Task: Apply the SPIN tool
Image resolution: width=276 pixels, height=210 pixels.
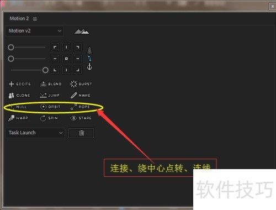Action: coord(49,118)
